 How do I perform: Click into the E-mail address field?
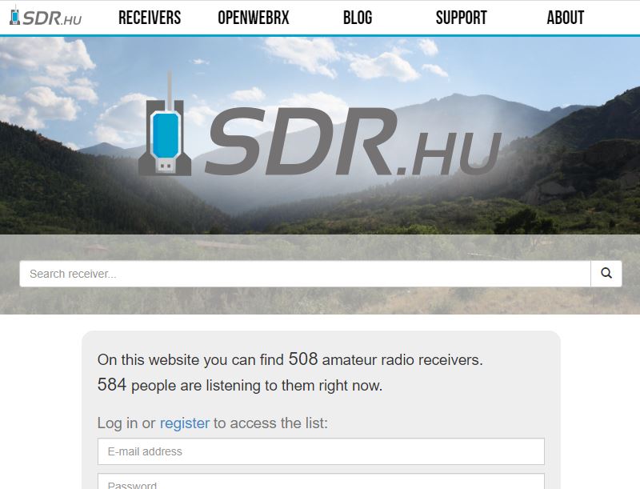click(x=321, y=451)
